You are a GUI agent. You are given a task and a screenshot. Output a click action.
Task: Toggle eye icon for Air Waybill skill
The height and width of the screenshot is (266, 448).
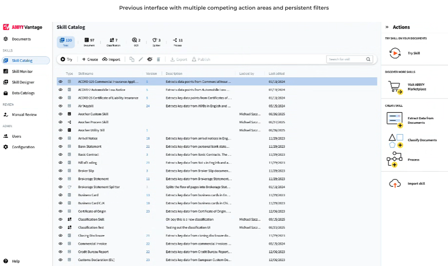click(61, 106)
